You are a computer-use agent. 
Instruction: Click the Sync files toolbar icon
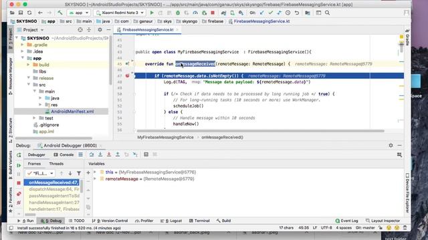click(x=29, y=13)
